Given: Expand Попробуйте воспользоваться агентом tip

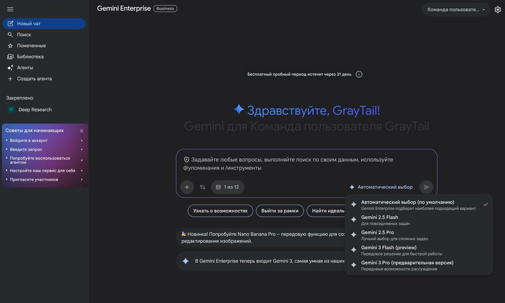Looking at the screenshot, I should coord(45,160).
